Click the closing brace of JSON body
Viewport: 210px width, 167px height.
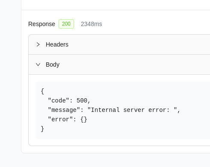[42, 129]
